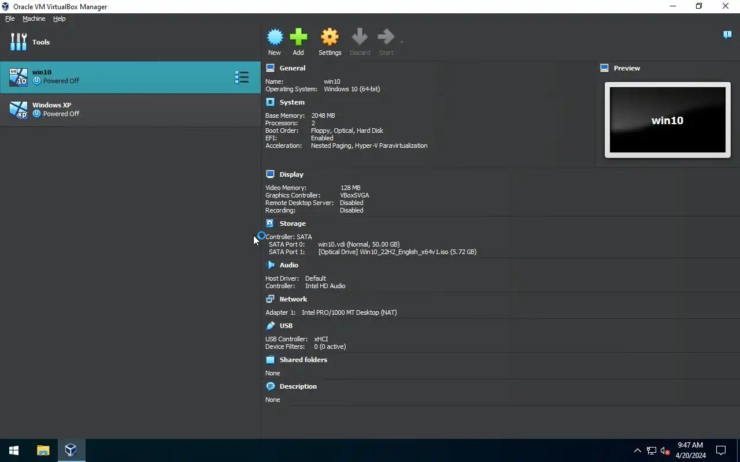The image size is (740, 462).
Task: Open File Explorer from the taskbar
Action: coord(43,450)
